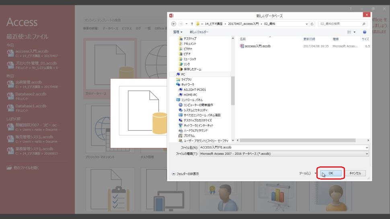Viewport: 390px width, 219px height.
Task: Click the back arrow in the dialog
Action: click(x=174, y=24)
